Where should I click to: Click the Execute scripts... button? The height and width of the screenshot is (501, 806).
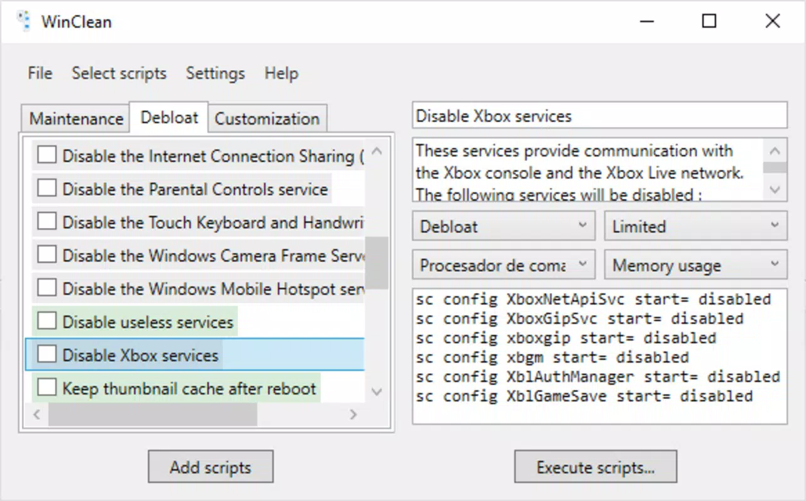point(596,467)
